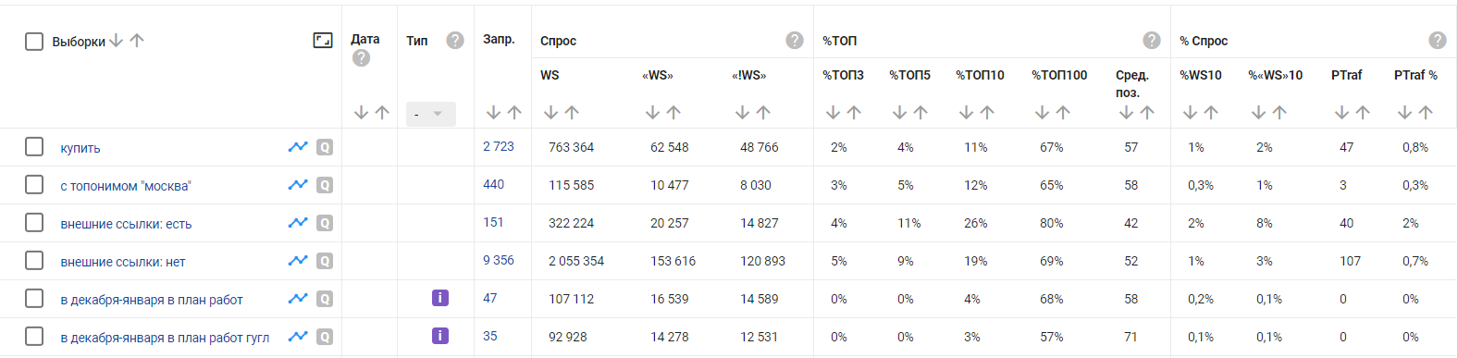The image size is (1458, 358).
Task: Click Q icon in внешние ссылки: есть row
Action: click(x=325, y=223)
